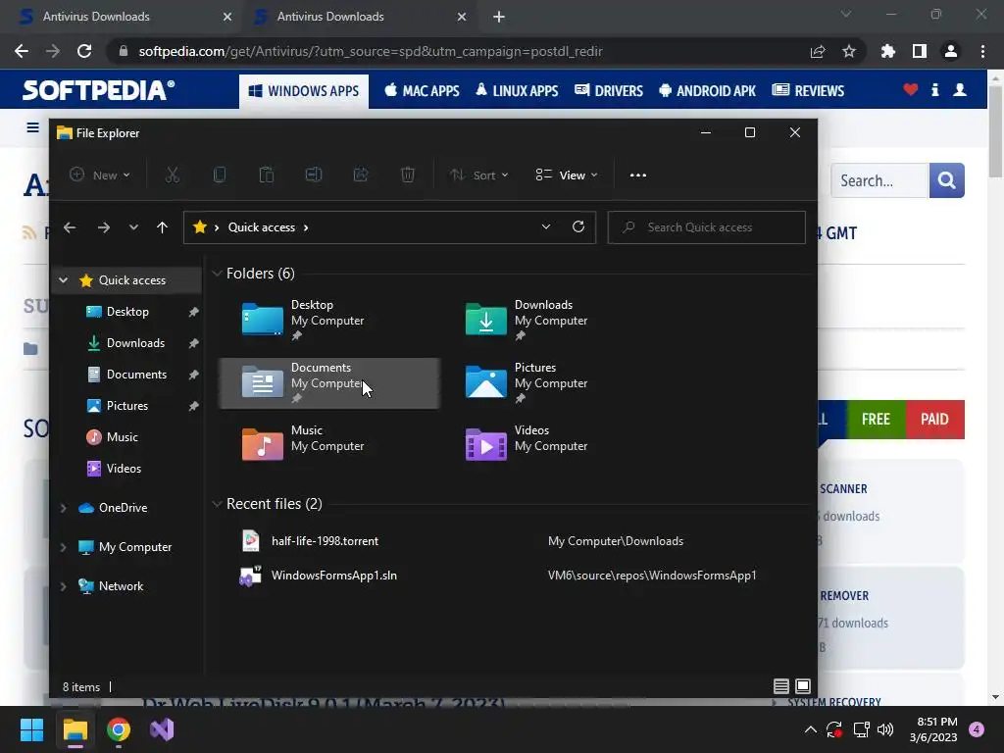Refresh the Quick access view
Image resolution: width=1004 pixels, height=753 pixels.
click(578, 226)
